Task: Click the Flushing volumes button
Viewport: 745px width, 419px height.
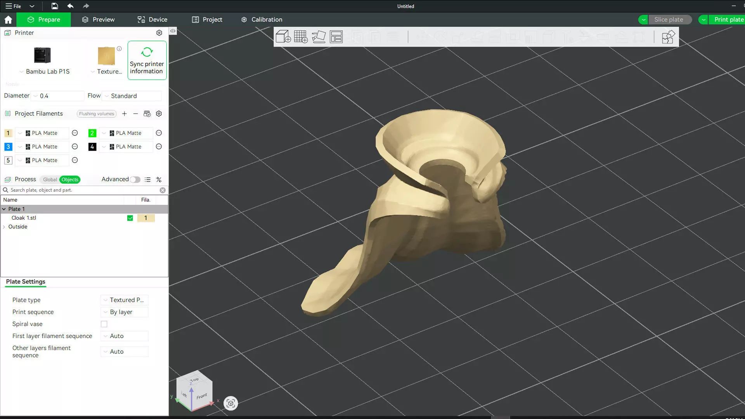Action: point(97,114)
